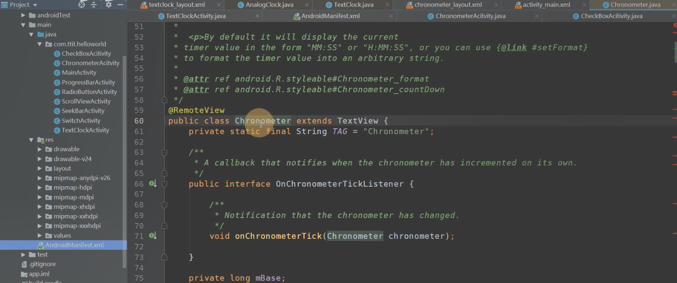Click implemented-interface gutter icon on line 66
Image resolution: width=677 pixels, height=283 pixels.
pyautogui.click(x=152, y=184)
